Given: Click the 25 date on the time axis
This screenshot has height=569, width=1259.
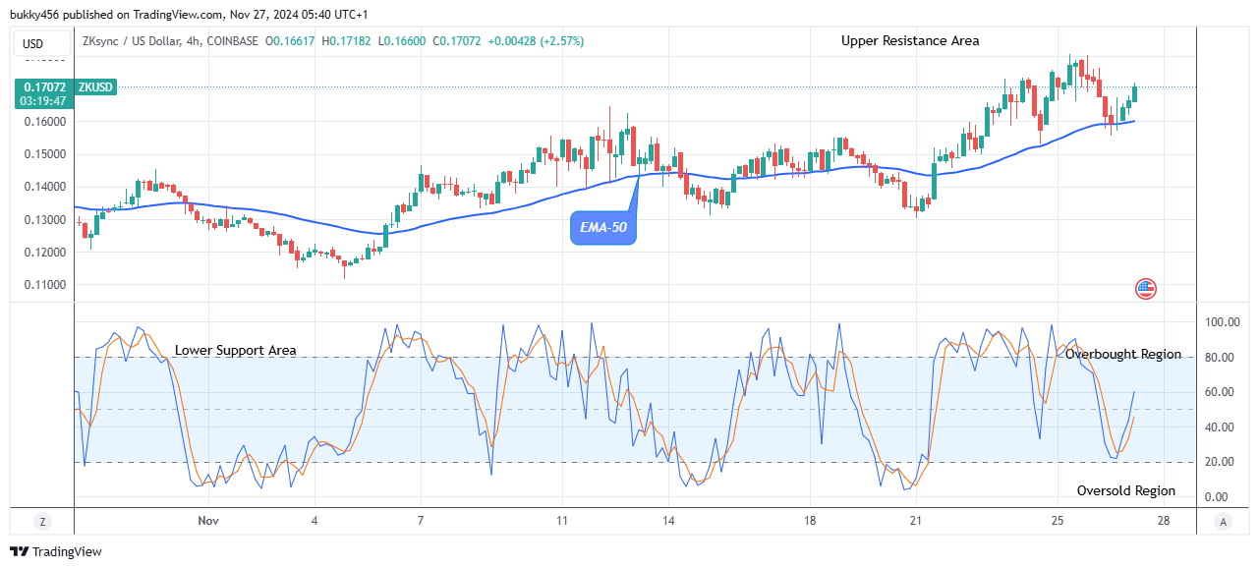Looking at the screenshot, I should (1057, 520).
